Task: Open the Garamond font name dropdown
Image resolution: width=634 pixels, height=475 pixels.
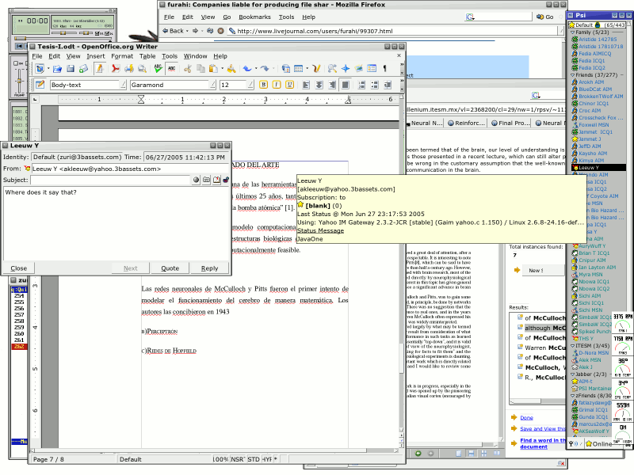Action: click(x=212, y=85)
